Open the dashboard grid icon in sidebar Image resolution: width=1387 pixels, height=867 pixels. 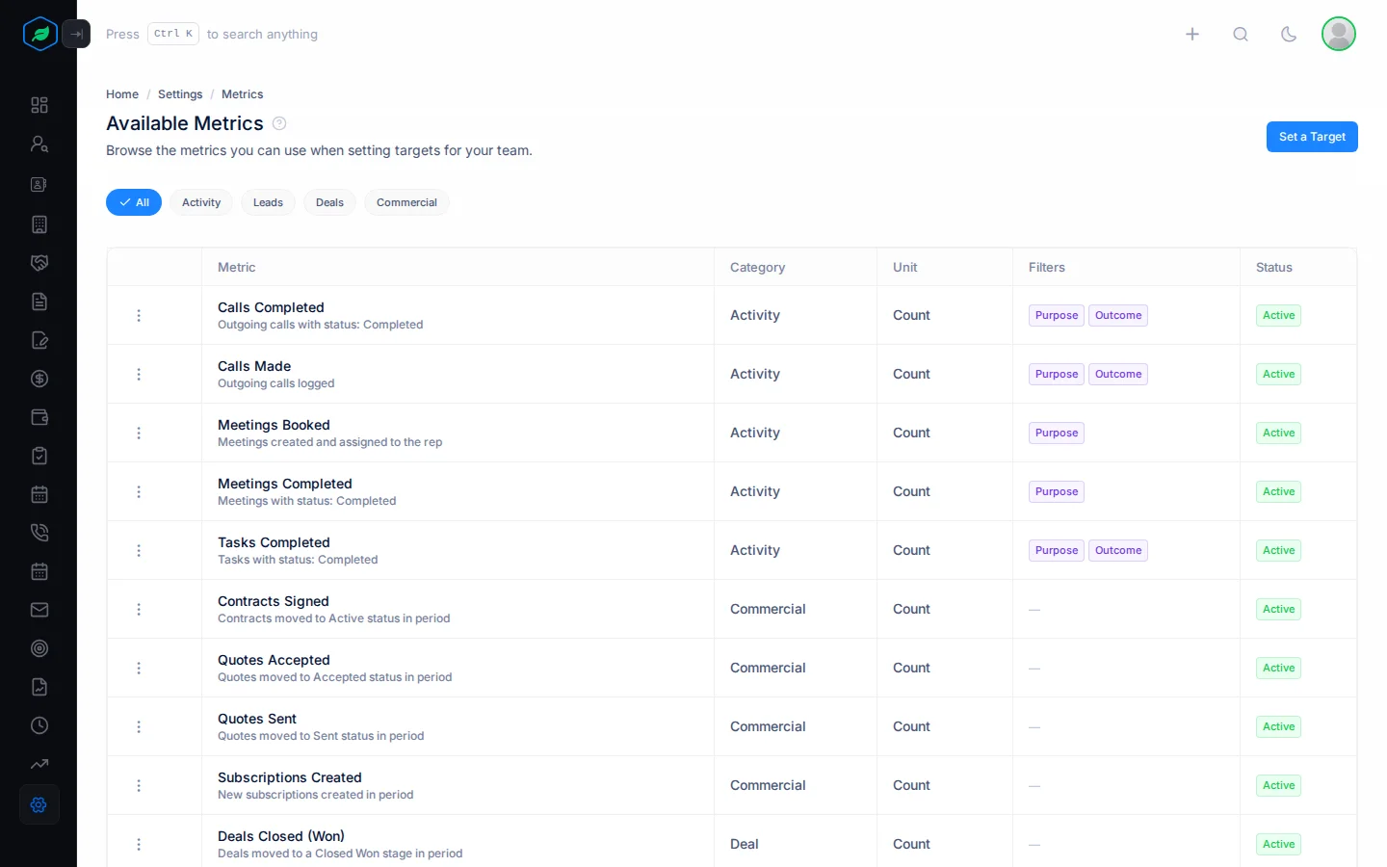[x=39, y=105]
